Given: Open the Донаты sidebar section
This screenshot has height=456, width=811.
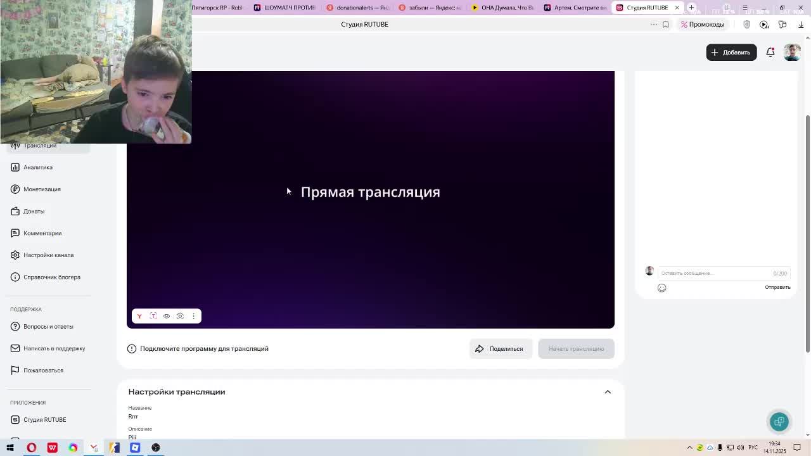Looking at the screenshot, I should click(x=34, y=211).
